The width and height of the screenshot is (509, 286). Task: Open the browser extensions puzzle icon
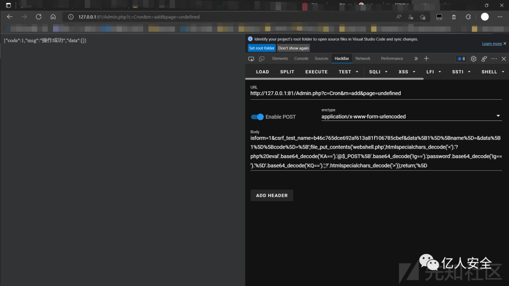click(x=468, y=16)
